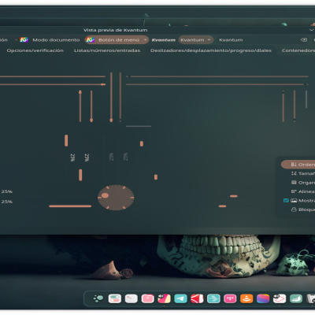Click the Kvantum icon beside Modo documento

tap(24, 40)
